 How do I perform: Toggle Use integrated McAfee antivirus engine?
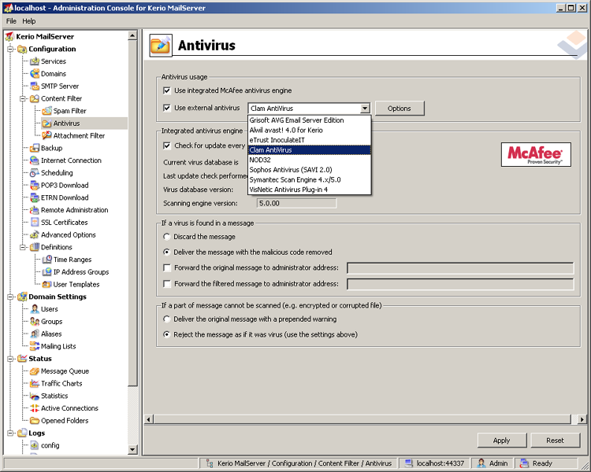(x=166, y=90)
